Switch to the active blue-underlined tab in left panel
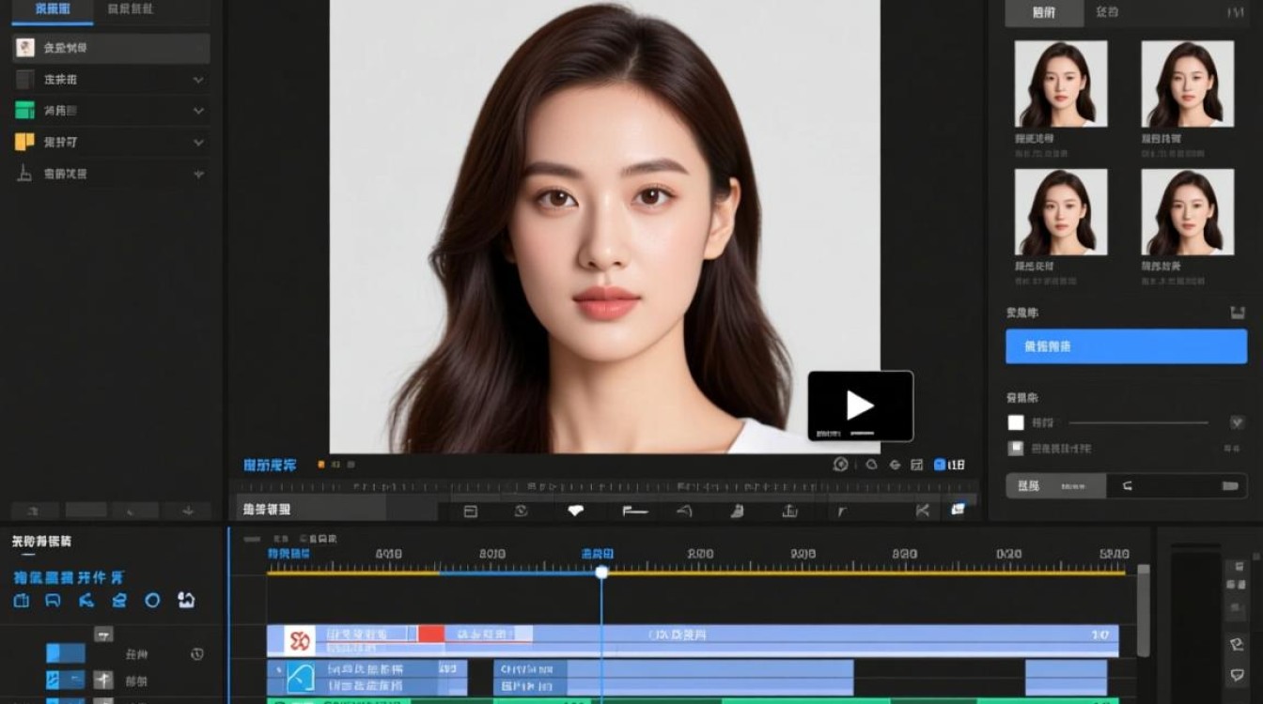The height and width of the screenshot is (704, 1263). (53, 10)
